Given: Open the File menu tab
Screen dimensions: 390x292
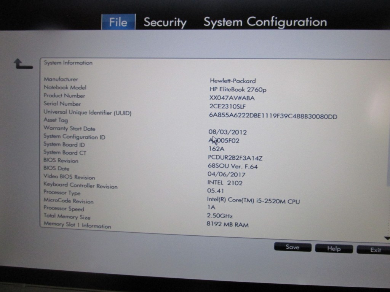Looking at the screenshot, I should [118, 22].
